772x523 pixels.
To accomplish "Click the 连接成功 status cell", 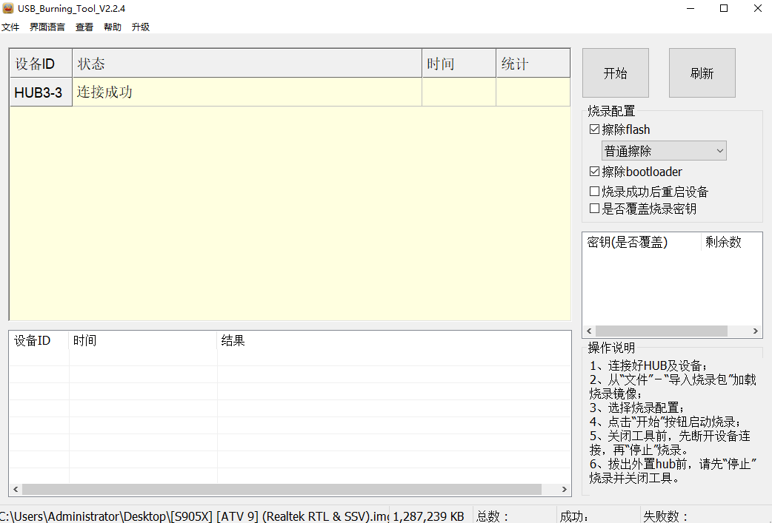I will [x=247, y=92].
